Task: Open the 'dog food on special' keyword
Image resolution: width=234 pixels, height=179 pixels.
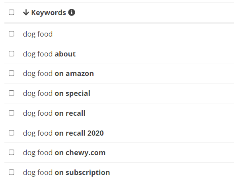Action: (57, 93)
